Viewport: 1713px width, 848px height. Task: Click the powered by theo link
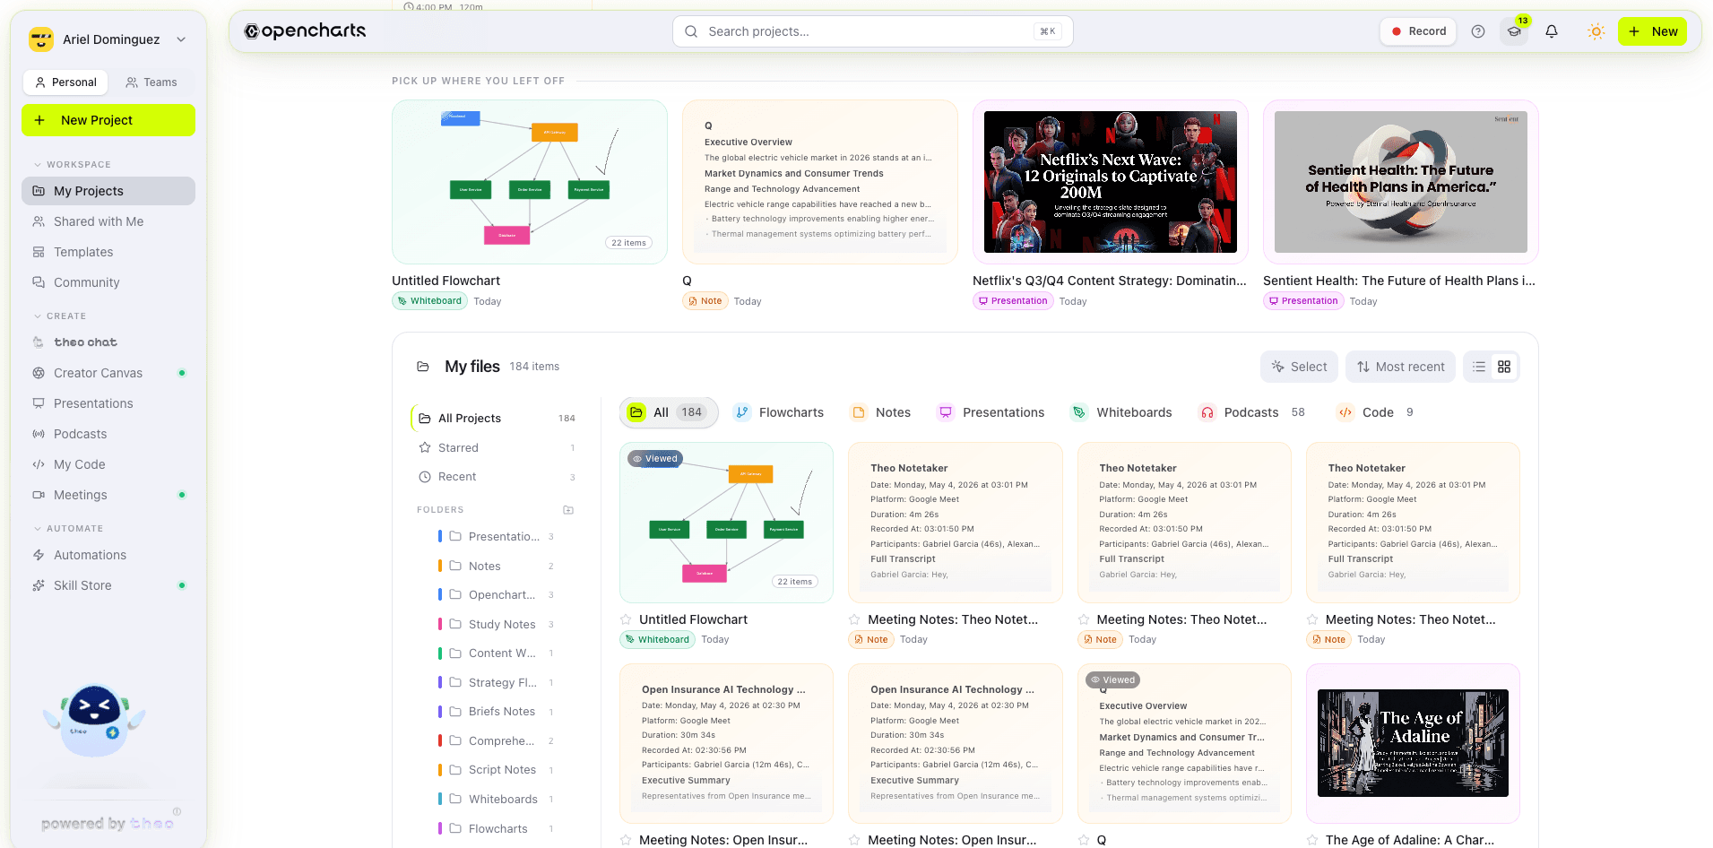tap(108, 824)
